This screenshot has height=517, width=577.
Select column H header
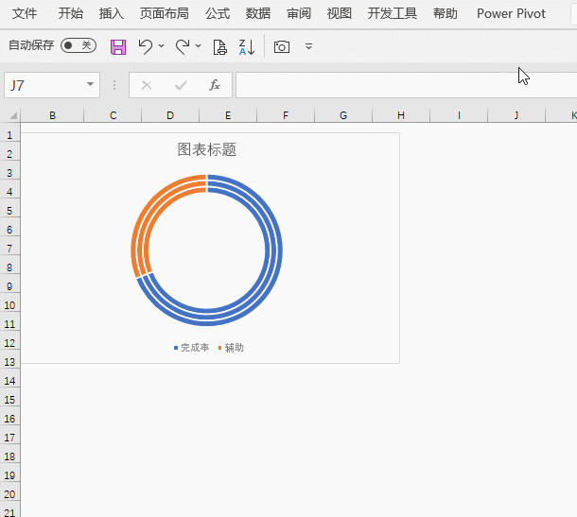click(x=401, y=115)
